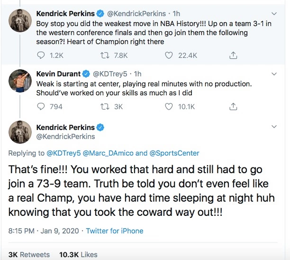Open the Twitter for iPhone source link

(x=117, y=231)
